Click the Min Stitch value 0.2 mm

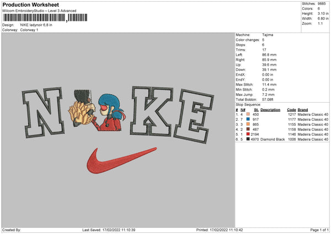click(268, 89)
